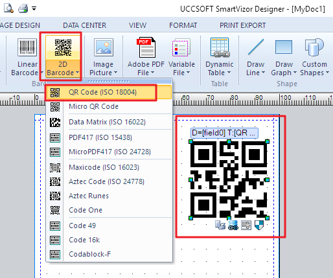Expand the Dynamic Table dropdown arrow
The width and height of the screenshot is (333, 278).
(229, 73)
